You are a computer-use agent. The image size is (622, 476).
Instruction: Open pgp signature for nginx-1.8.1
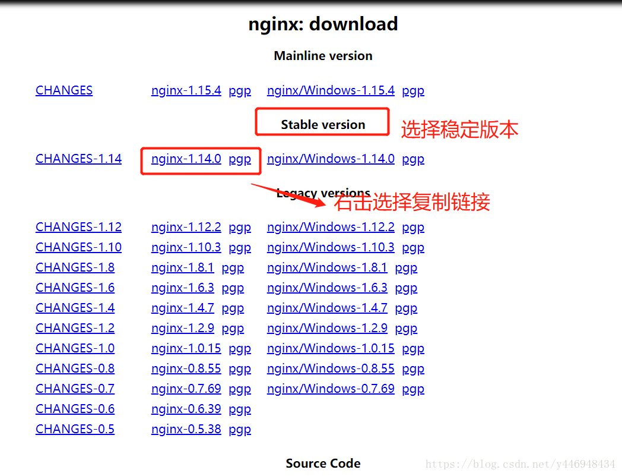click(x=233, y=269)
